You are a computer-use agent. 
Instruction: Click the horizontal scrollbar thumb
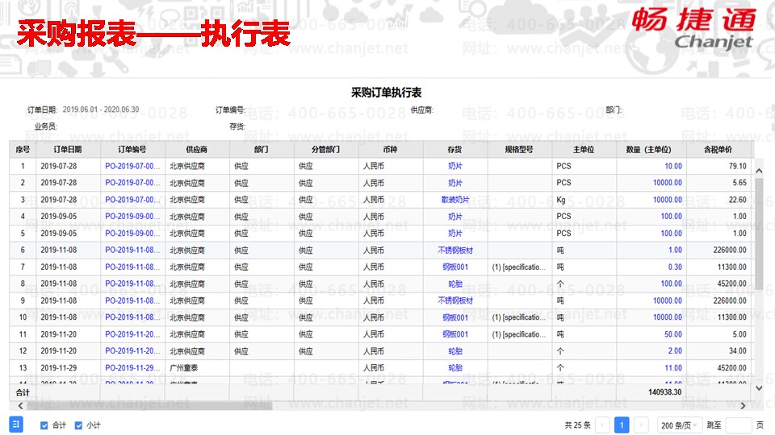tap(150, 405)
